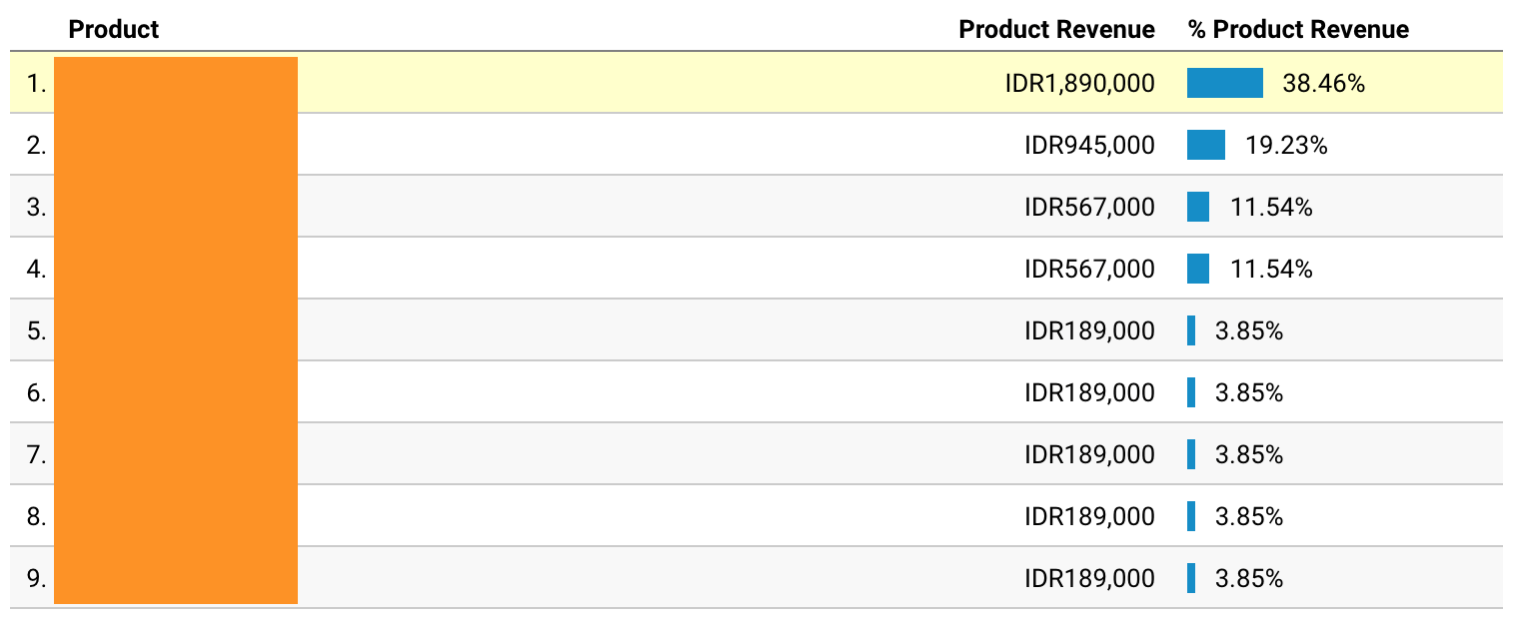The image size is (1515, 627).
Task: Click the 3.85% value in row 9
Action: pyautogui.click(x=1249, y=579)
